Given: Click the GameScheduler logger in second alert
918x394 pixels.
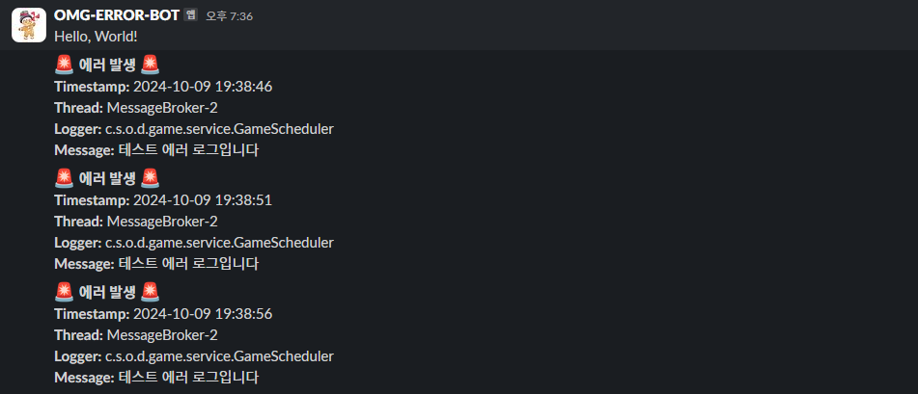Looking at the screenshot, I should (x=219, y=243).
